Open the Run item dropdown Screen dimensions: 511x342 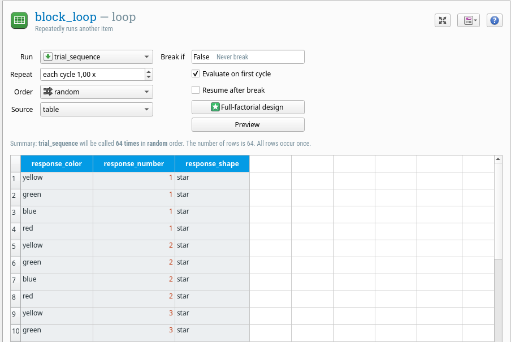pyautogui.click(x=96, y=57)
